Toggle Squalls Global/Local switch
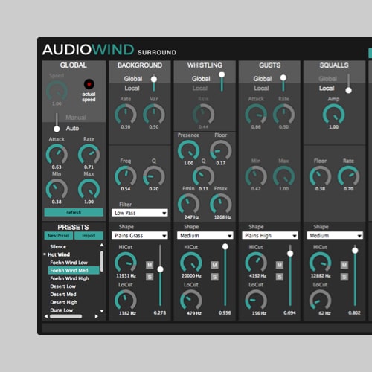Viewport: 372px width, 372px height. pyautogui.click(x=348, y=83)
